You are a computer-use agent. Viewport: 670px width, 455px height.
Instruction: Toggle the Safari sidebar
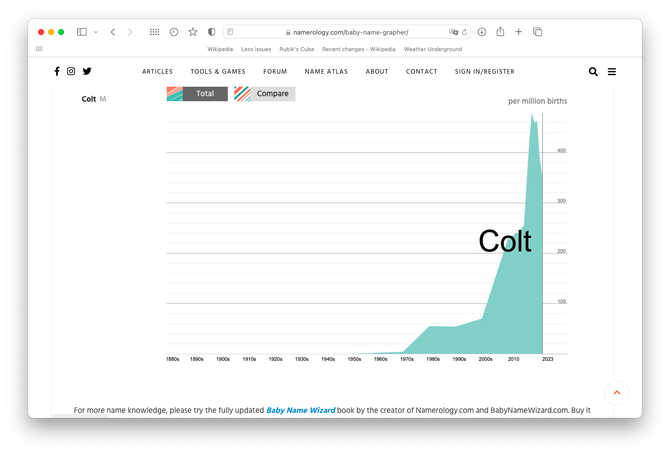click(x=82, y=32)
